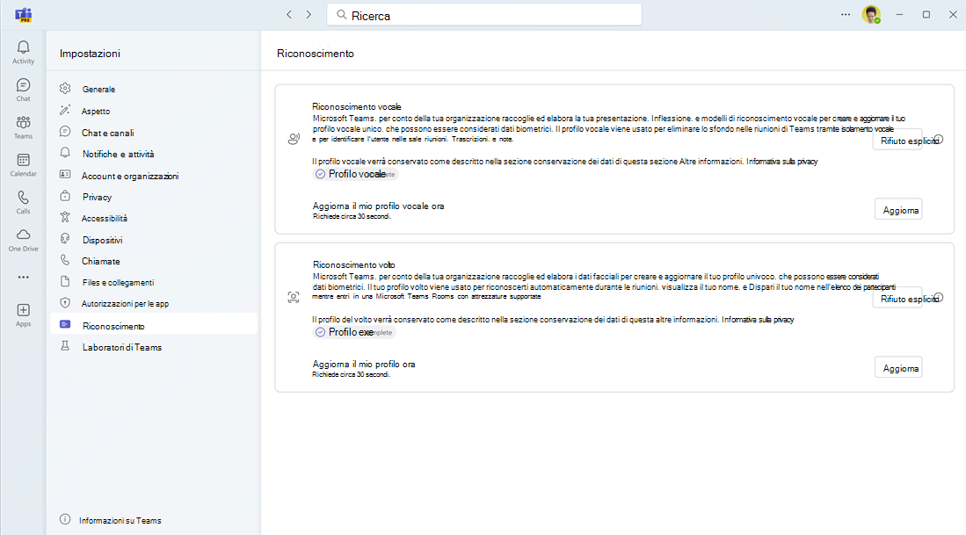Click the voice recognition speaker icon
Viewport: 966px width, 535px height.
(x=294, y=139)
